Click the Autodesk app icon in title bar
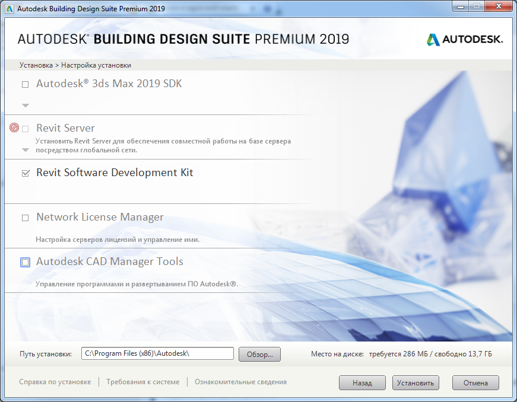This screenshot has height=402, width=517. tap(10, 9)
